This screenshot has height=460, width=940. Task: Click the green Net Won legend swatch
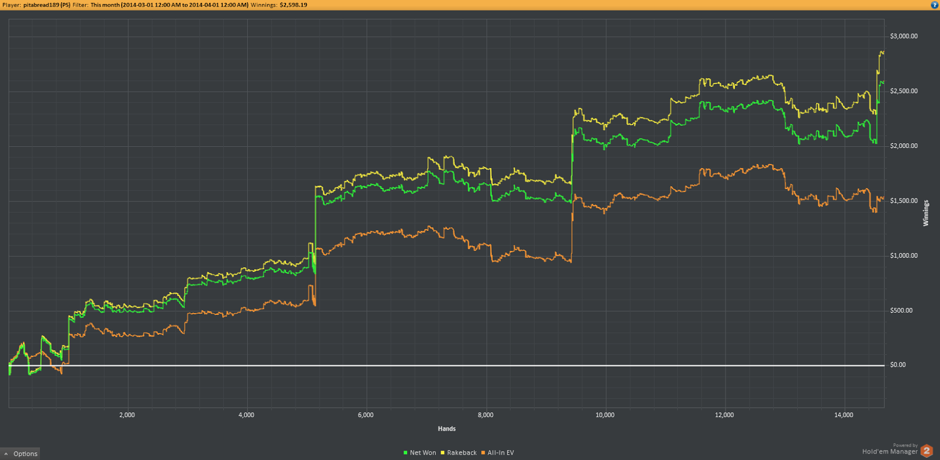405,453
